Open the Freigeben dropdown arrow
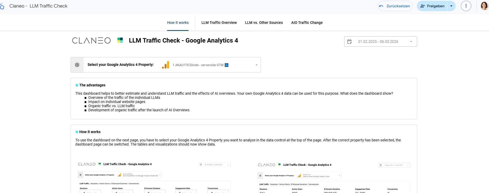 tap(451, 6)
